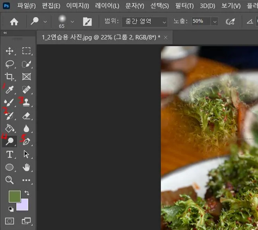Open the 문자(Y) menu
Viewport: 258px width, 230px height.
[135, 6]
